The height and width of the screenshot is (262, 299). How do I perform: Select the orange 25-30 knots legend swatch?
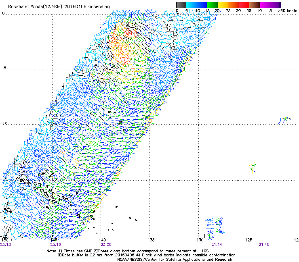coord(234,5)
